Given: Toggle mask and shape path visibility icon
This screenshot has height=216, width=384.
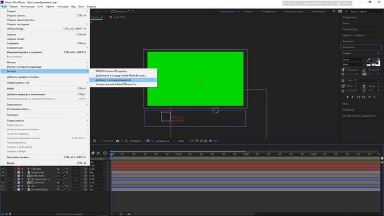Looking at the screenshot, I should [100, 141].
